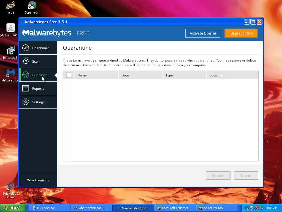The height and width of the screenshot is (212, 282).
Task: Open the Settings gear icon
Action: (x=26, y=102)
